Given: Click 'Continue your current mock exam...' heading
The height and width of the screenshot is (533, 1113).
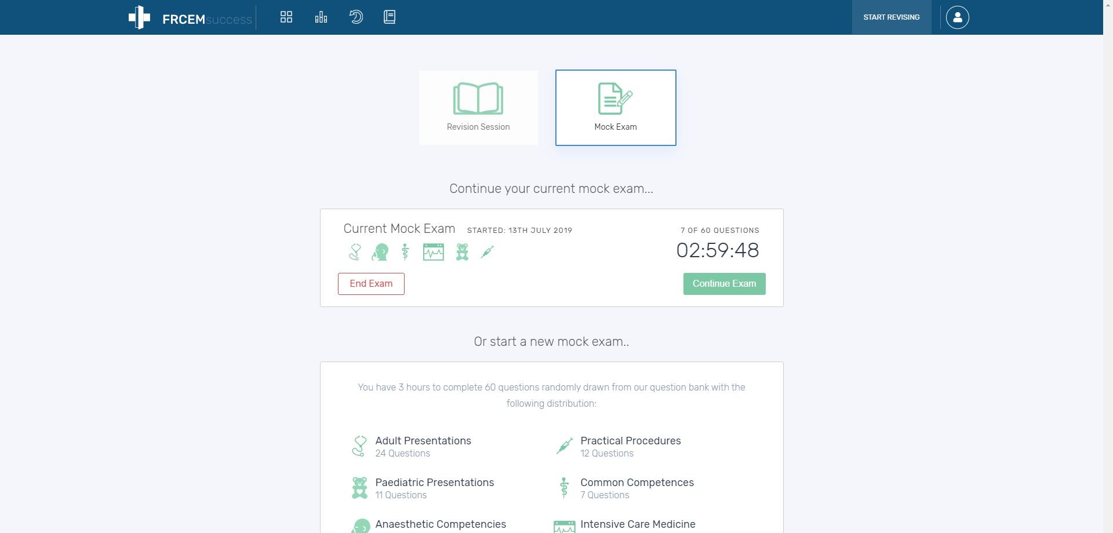Looking at the screenshot, I should coord(551,189).
